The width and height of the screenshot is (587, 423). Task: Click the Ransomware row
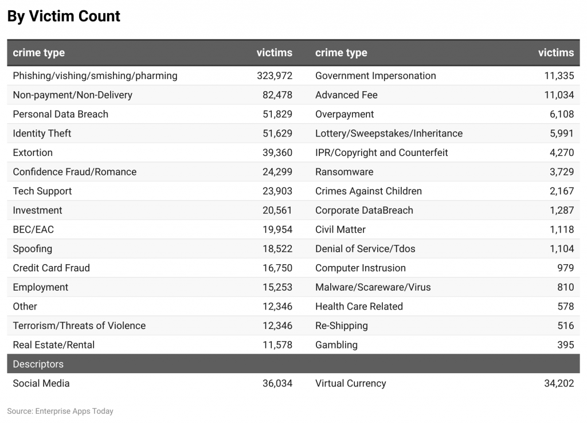(338, 172)
